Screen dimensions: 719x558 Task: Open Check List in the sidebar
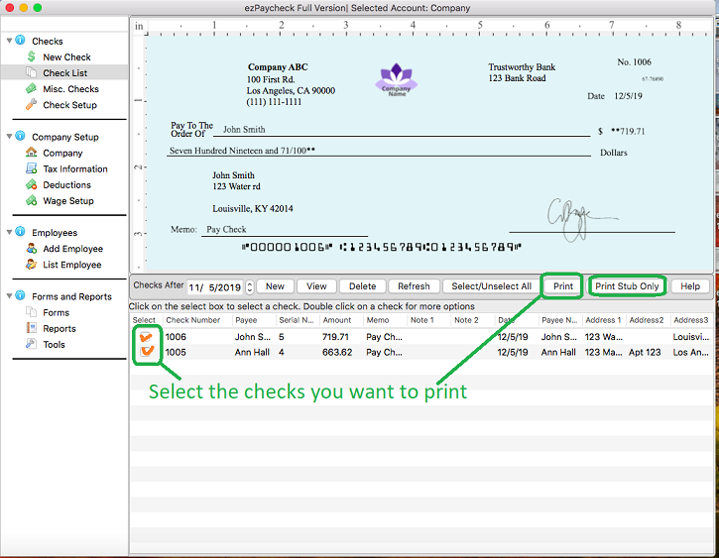(64, 73)
